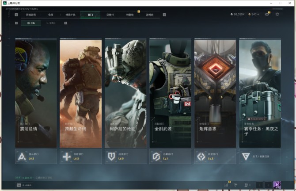The width and height of the screenshot is (296, 191).
Task: Open the 赛季任务：黑夜之子 card
Action: tap(260, 93)
